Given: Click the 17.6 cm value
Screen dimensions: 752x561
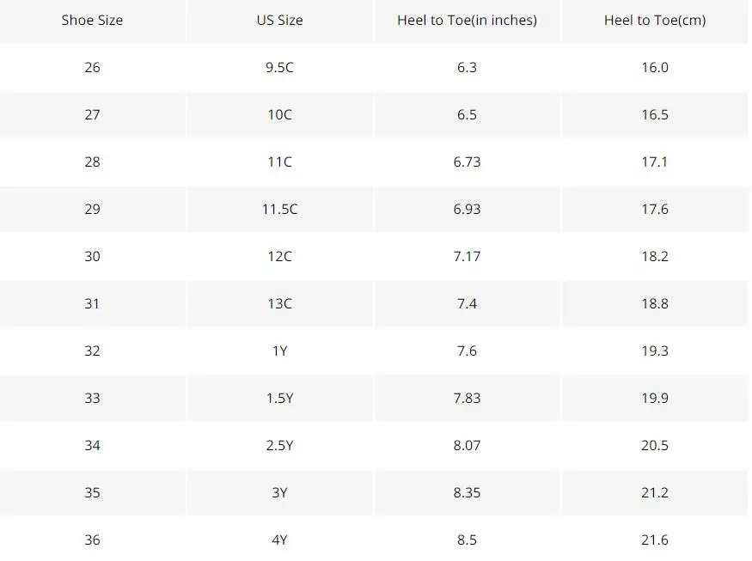Looking at the screenshot, I should tap(655, 209).
